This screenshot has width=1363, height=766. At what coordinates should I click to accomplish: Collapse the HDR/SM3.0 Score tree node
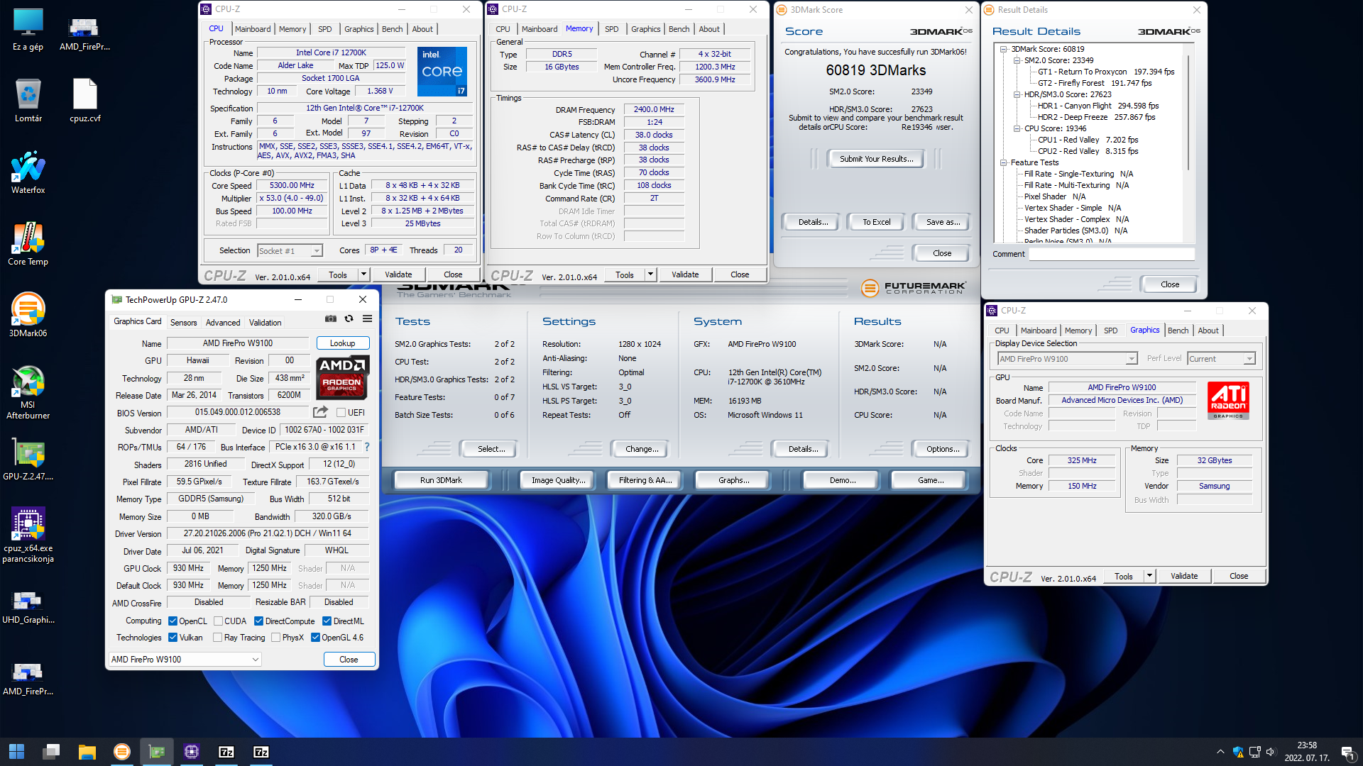click(x=1017, y=94)
